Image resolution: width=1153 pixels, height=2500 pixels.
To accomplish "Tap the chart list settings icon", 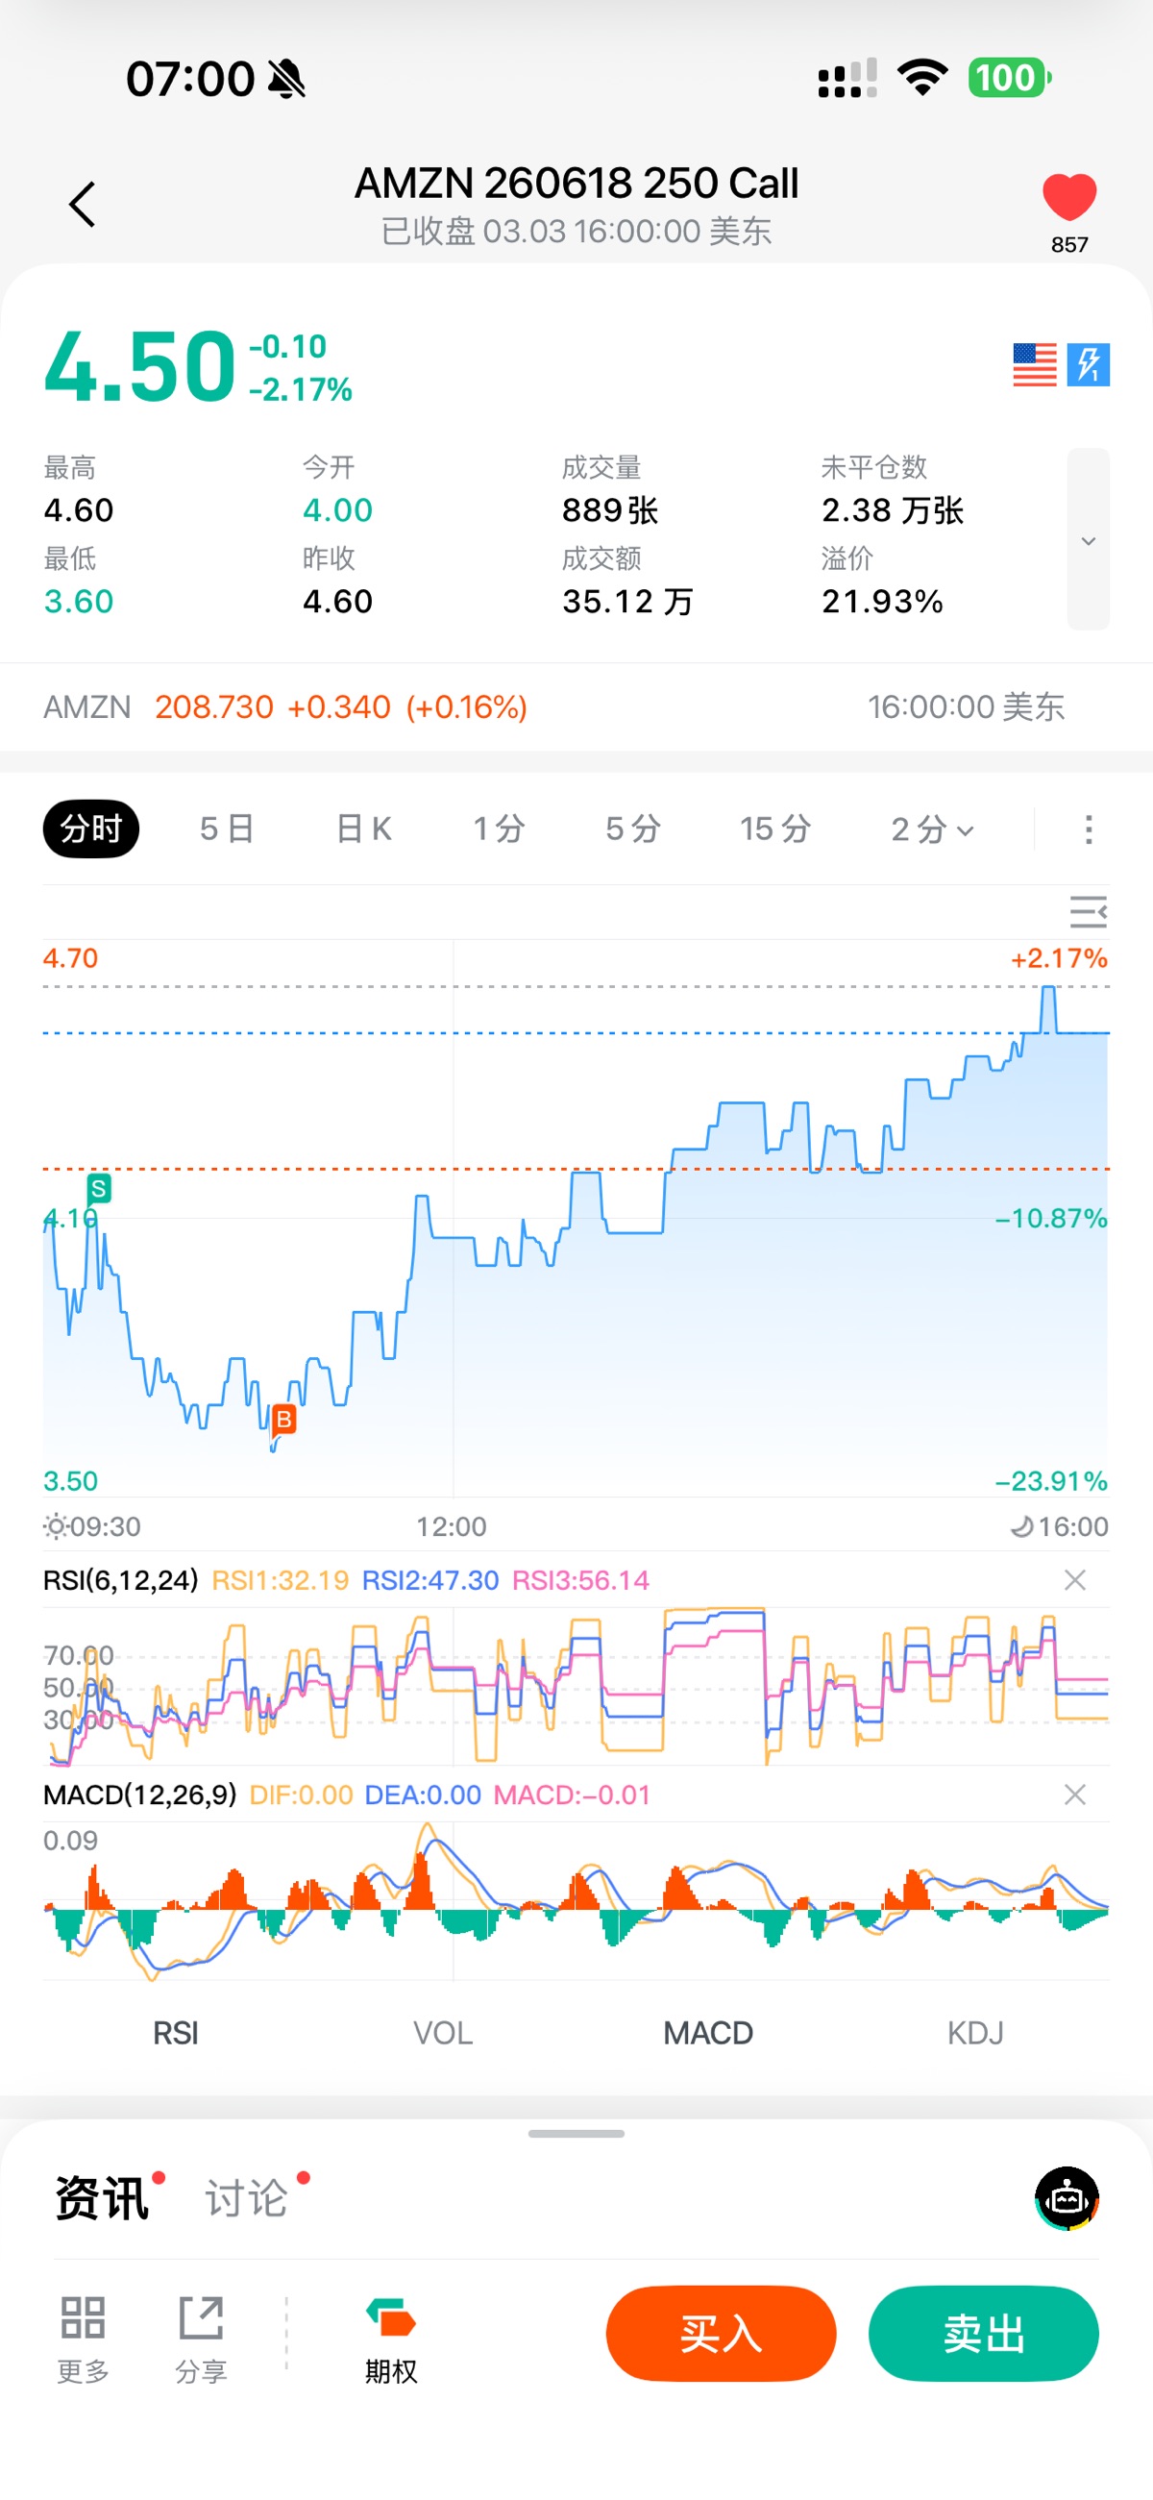I will click(x=1087, y=912).
